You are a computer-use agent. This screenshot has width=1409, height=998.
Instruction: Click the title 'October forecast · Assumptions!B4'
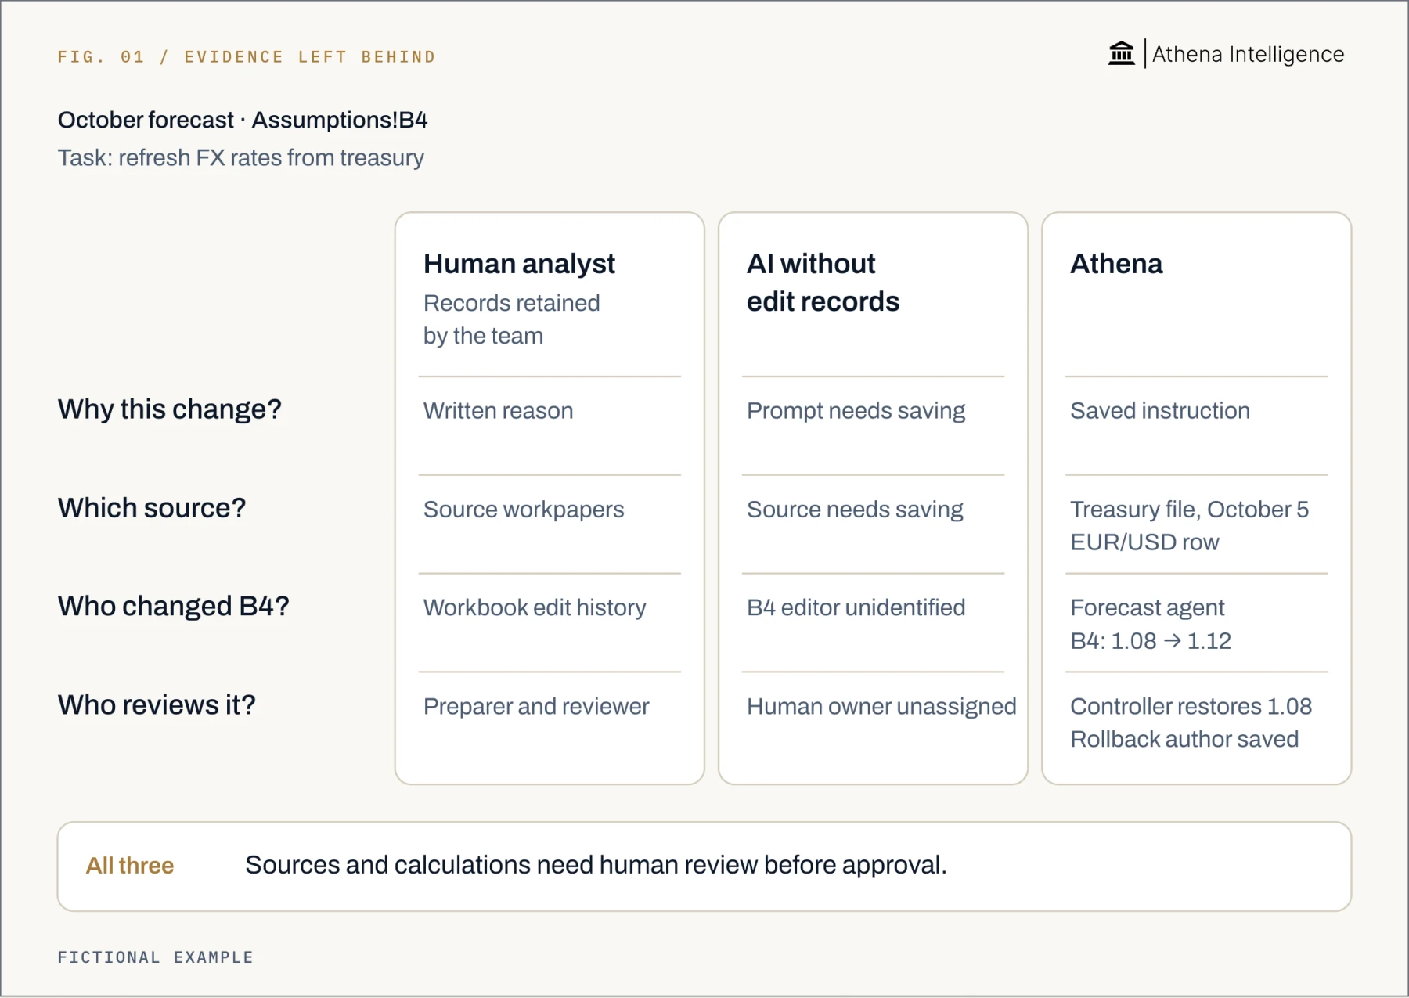coord(243,120)
